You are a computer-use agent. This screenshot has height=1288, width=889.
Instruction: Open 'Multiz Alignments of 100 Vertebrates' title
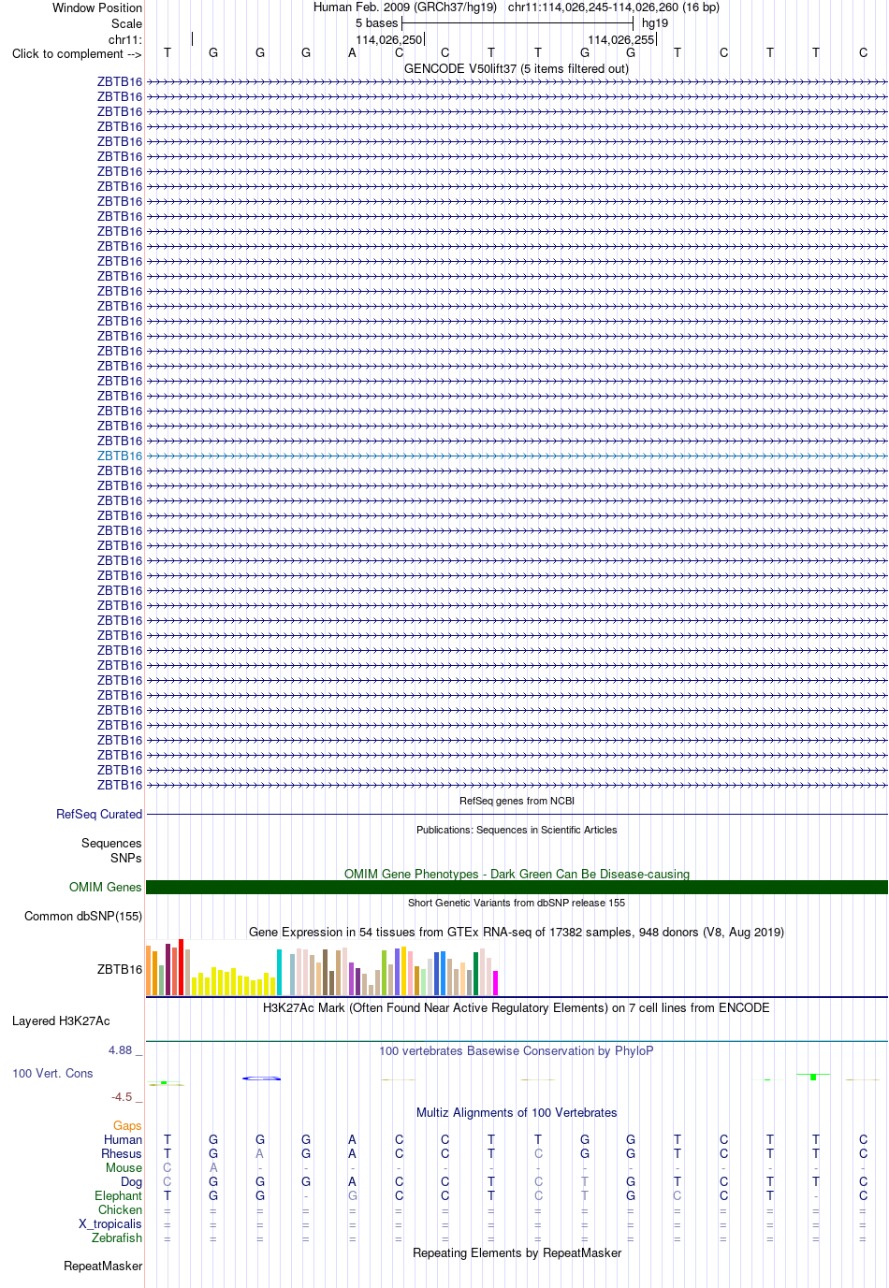pyautogui.click(x=517, y=1112)
